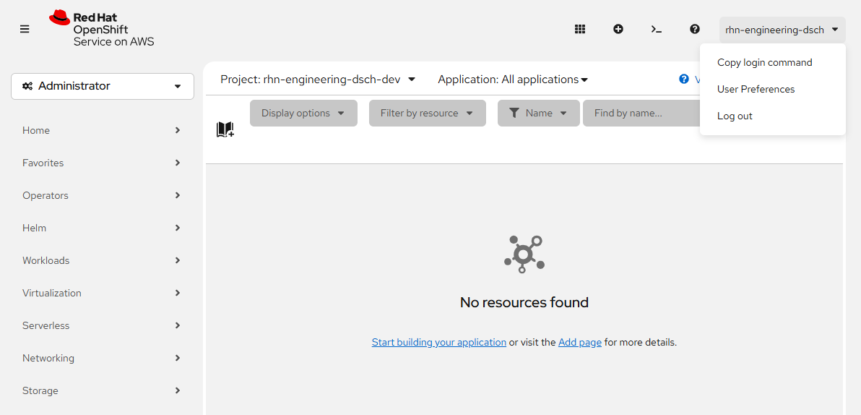861x415 pixels.
Task: Open the Project rhn-engineering-dsch-dev dropdown
Action: (x=318, y=80)
